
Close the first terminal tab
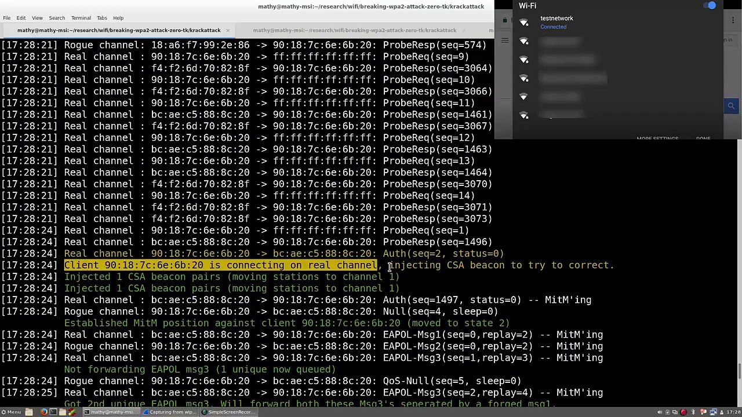228,30
